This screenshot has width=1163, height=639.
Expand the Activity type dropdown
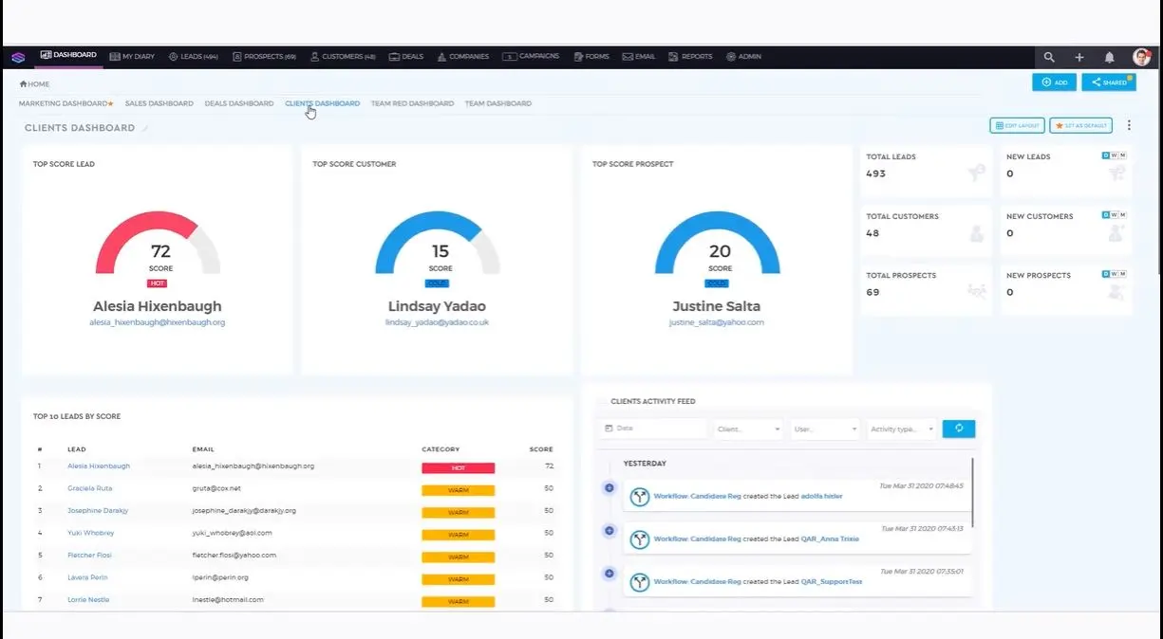(x=901, y=429)
